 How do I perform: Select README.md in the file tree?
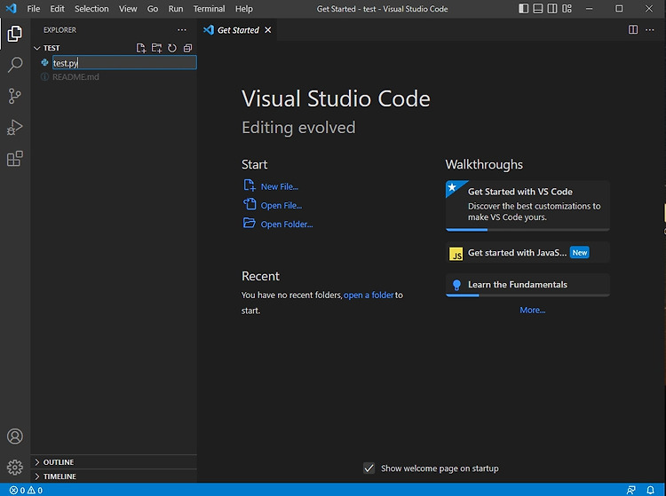[114, 77]
